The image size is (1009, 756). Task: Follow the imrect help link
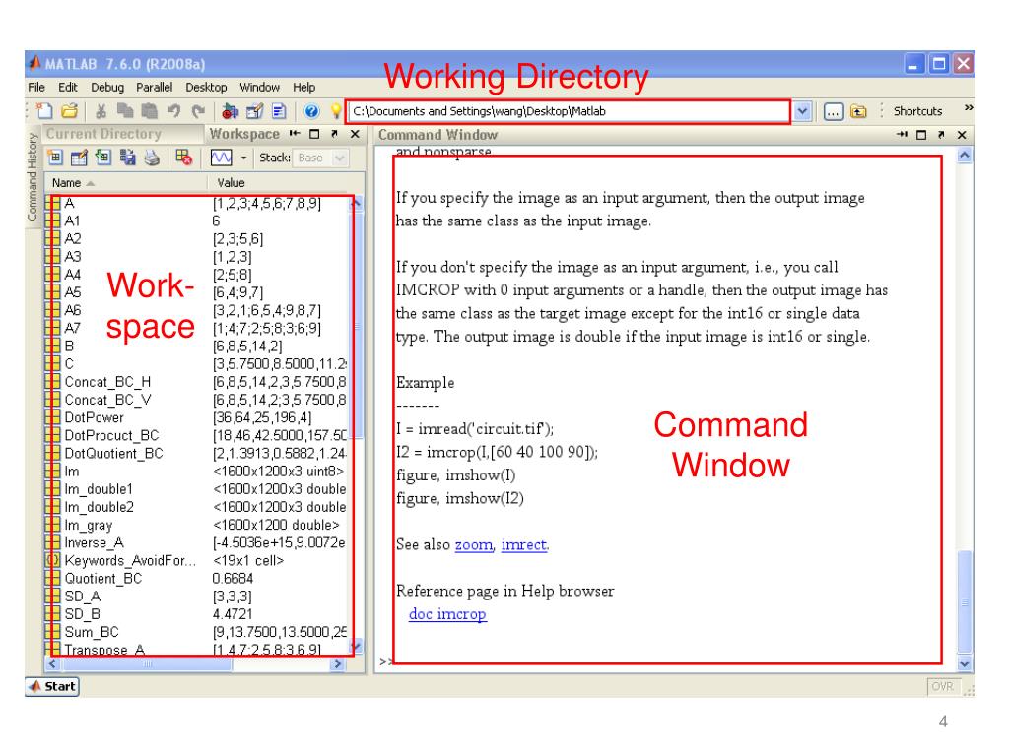tap(524, 545)
